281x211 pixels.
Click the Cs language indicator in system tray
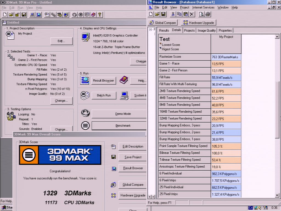[251, 208]
